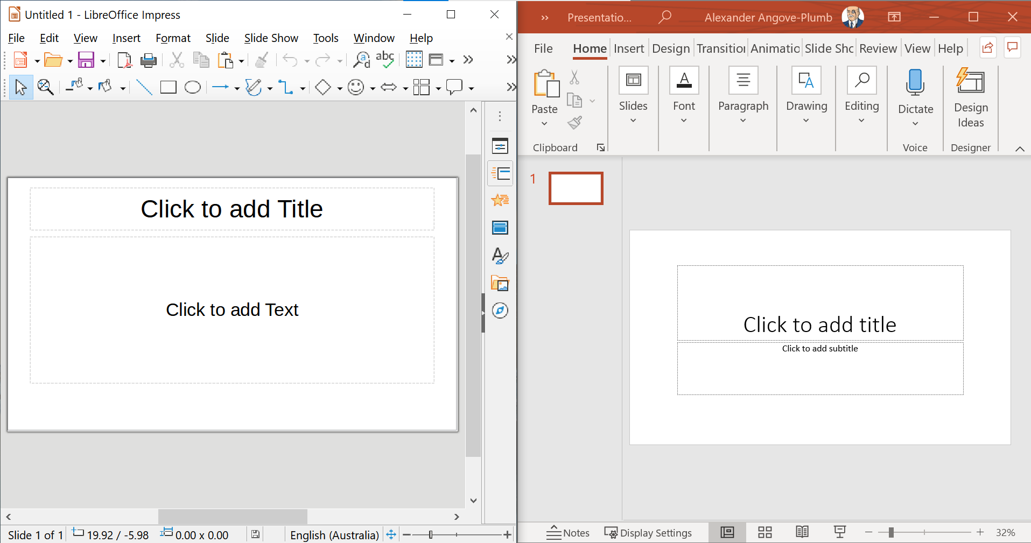This screenshot has width=1031, height=543.
Task: Expand the Slides group dropdown
Action: [x=633, y=121]
